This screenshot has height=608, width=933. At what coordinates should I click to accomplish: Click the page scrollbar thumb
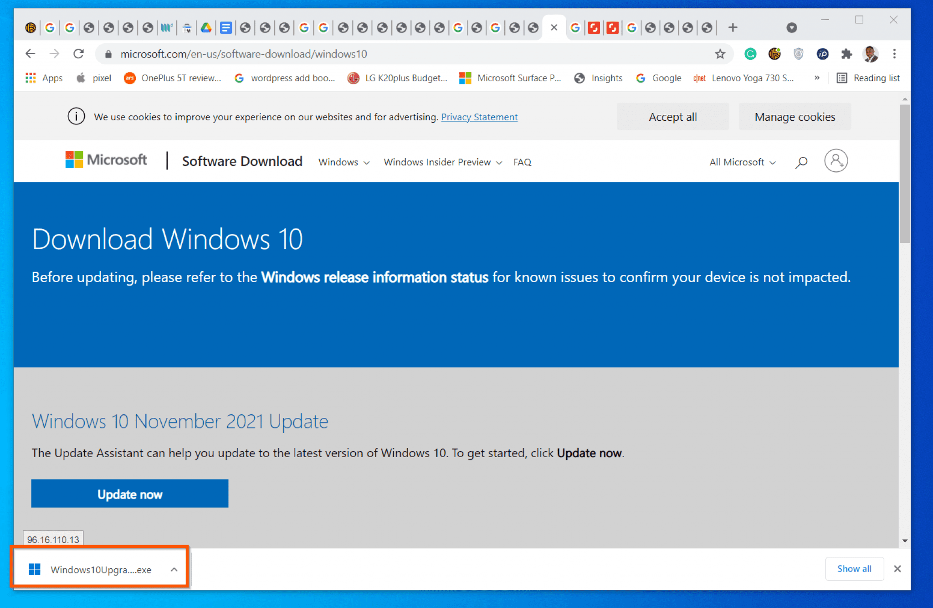click(x=905, y=174)
